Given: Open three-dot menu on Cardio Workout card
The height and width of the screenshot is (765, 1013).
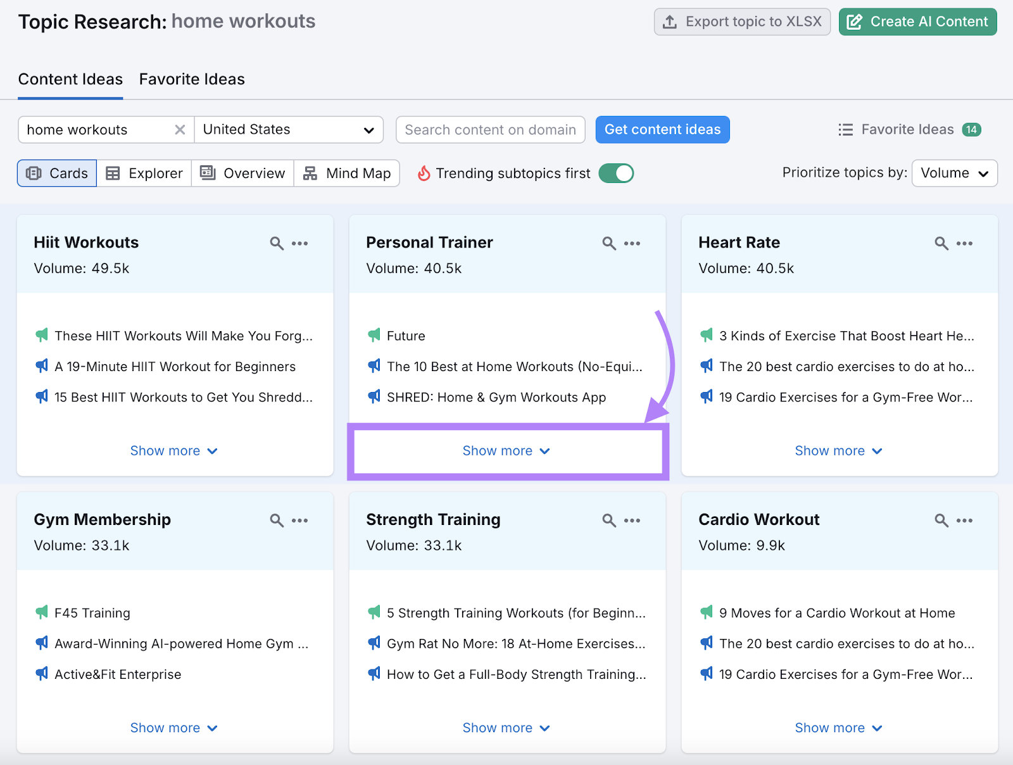Looking at the screenshot, I should [x=964, y=521].
